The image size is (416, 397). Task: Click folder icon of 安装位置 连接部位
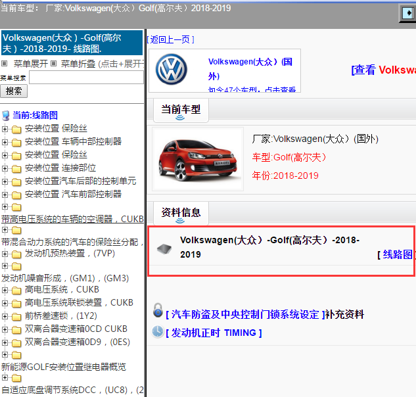point(16,169)
